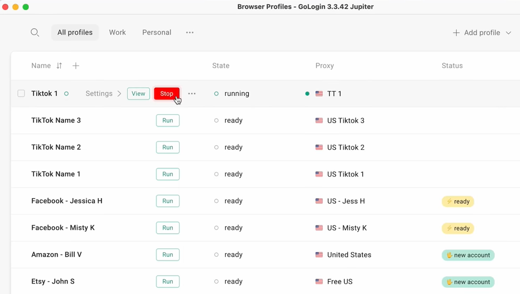Click the ready state circle for TikTok Name 3

tap(216, 121)
